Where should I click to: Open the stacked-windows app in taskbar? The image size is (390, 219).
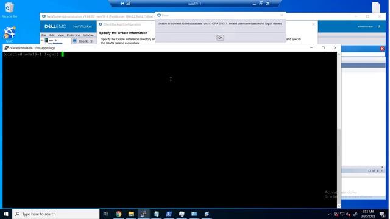(x=182, y=214)
